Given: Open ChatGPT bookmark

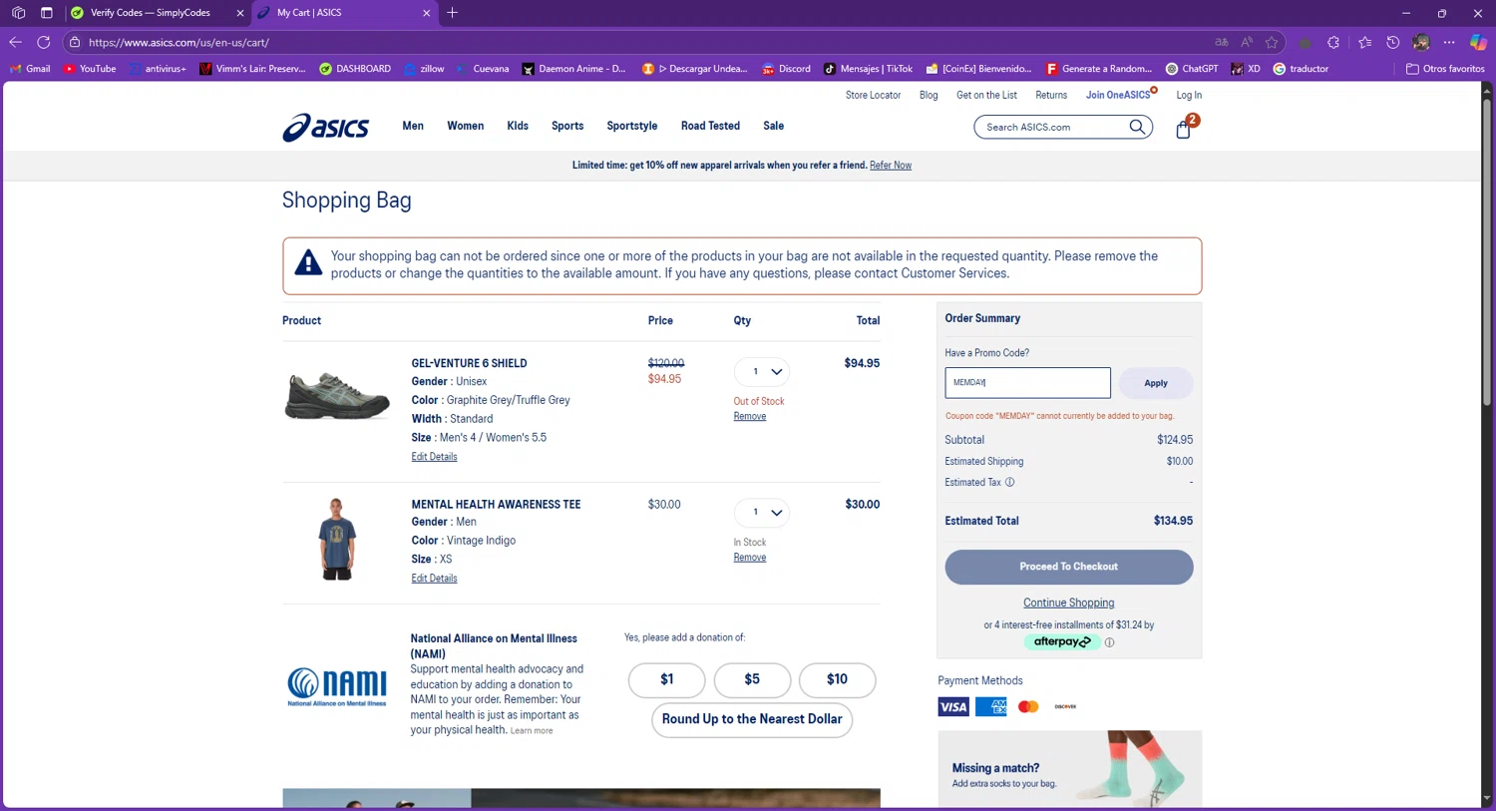Looking at the screenshot, I should click(x=1192, y=69).
